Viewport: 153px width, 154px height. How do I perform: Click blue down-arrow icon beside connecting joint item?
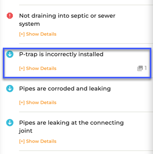pyautogui.click(x=10, y=122)
